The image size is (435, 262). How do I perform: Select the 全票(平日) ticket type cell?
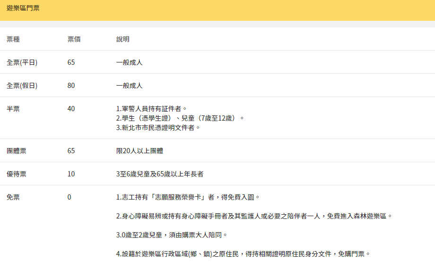click(x=22, y=62)
